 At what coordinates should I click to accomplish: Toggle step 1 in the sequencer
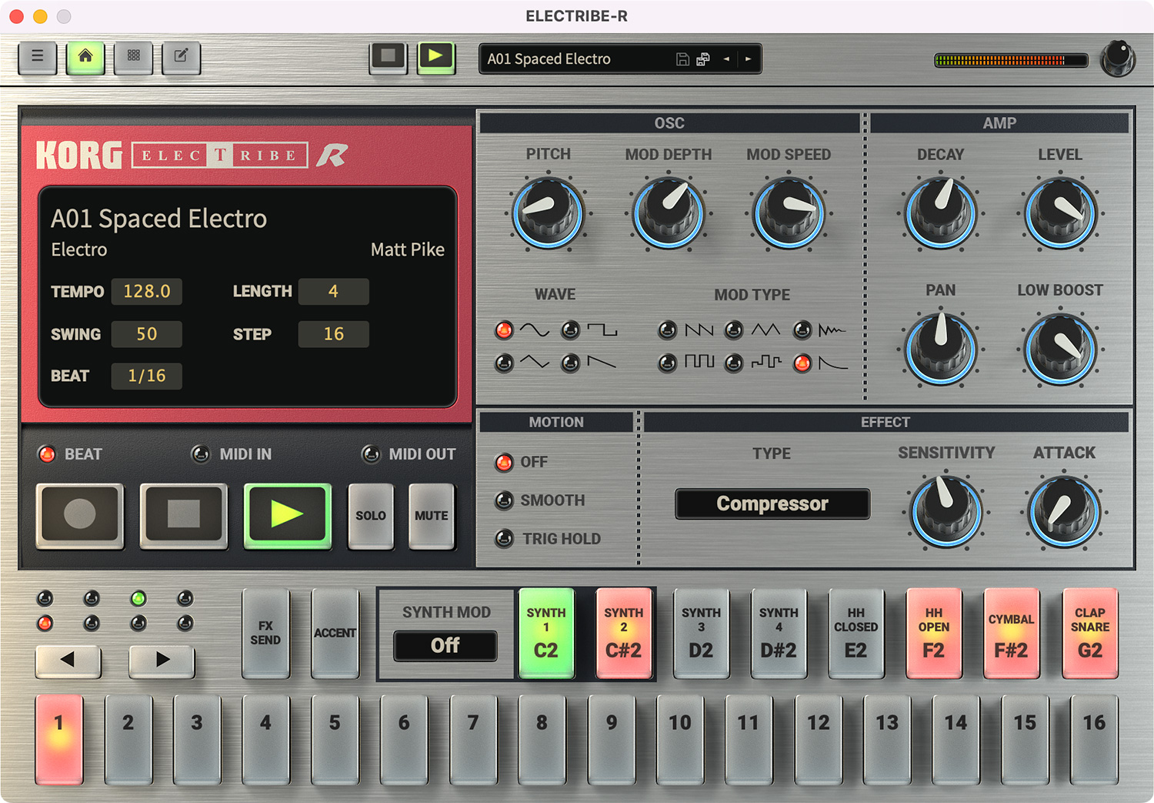(x=59, y=739)
